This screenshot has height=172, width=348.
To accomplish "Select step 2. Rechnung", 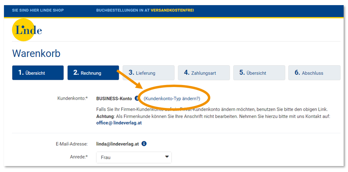I will coord(93,73).
